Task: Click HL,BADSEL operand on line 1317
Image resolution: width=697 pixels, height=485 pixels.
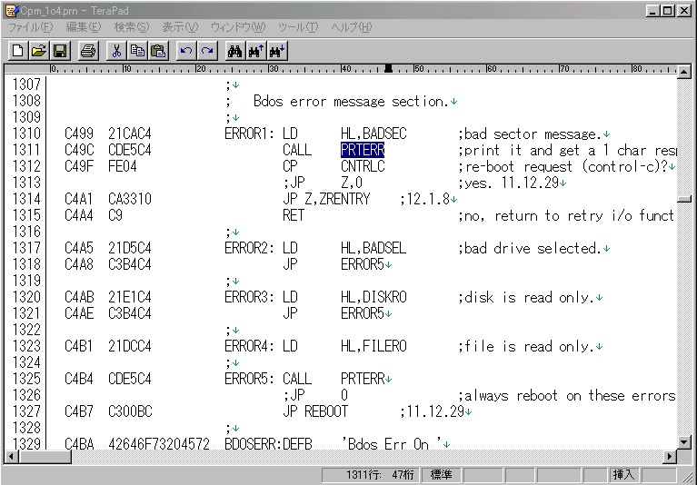Action: [x=373, y=248]
